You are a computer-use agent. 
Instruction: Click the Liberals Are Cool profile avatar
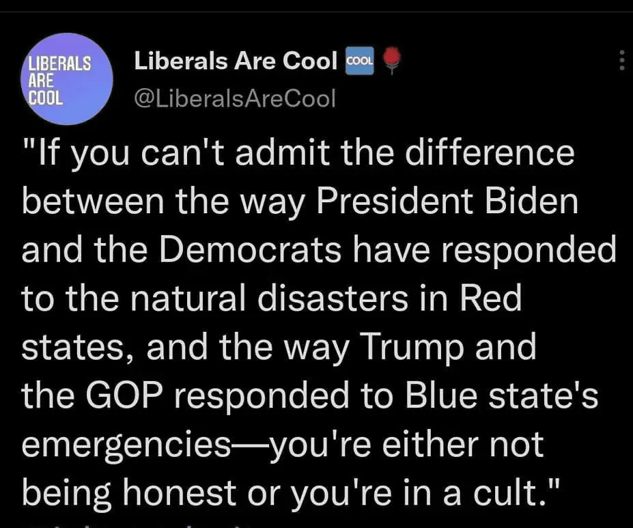(x=67, y=79)
